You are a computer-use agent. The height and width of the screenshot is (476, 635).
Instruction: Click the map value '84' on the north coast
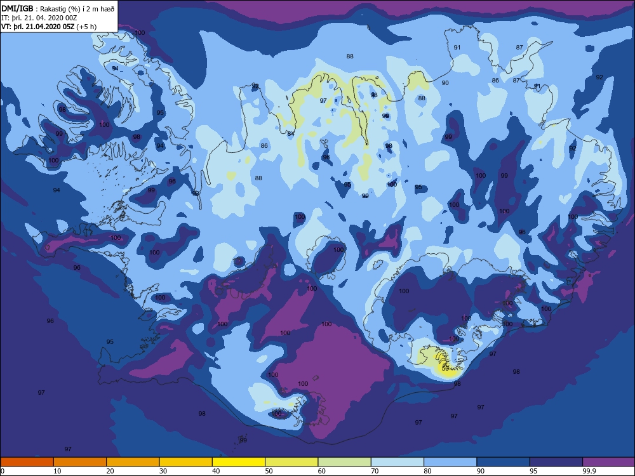tap(291, 133)
